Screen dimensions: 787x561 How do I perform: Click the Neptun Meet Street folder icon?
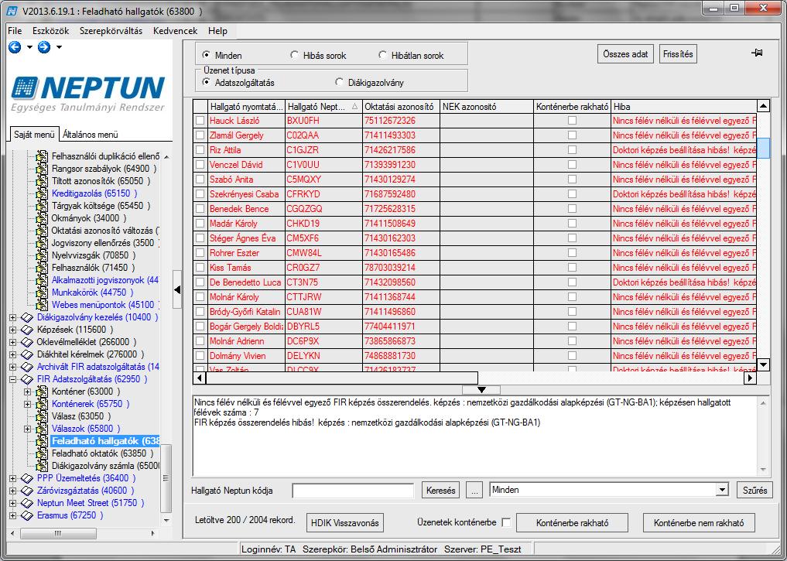(x=27, y=503)
